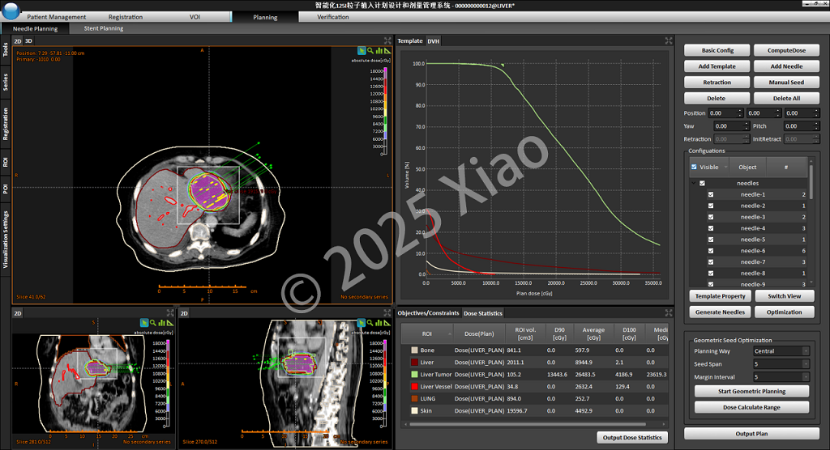Collapse the needles tree group
830x450 pixels.
point(694,183)
